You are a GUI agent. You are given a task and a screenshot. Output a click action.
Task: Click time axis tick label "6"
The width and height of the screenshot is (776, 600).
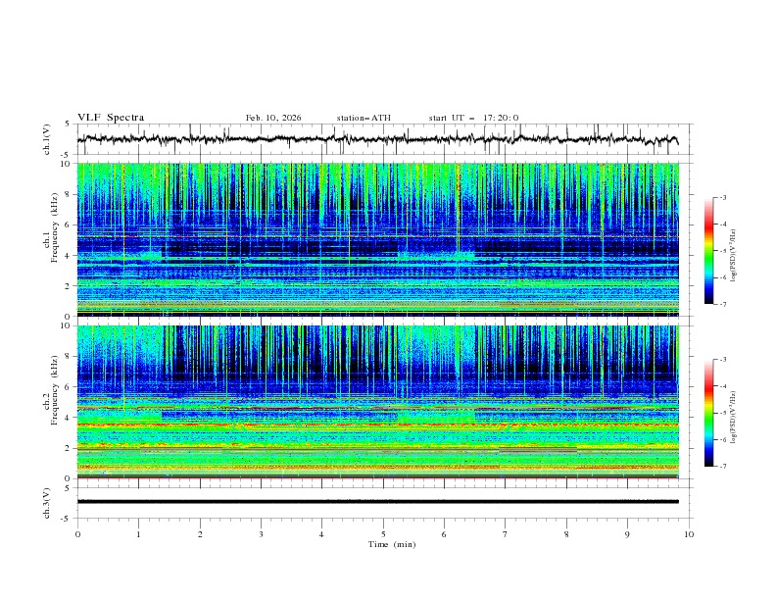tap(444, 534)
